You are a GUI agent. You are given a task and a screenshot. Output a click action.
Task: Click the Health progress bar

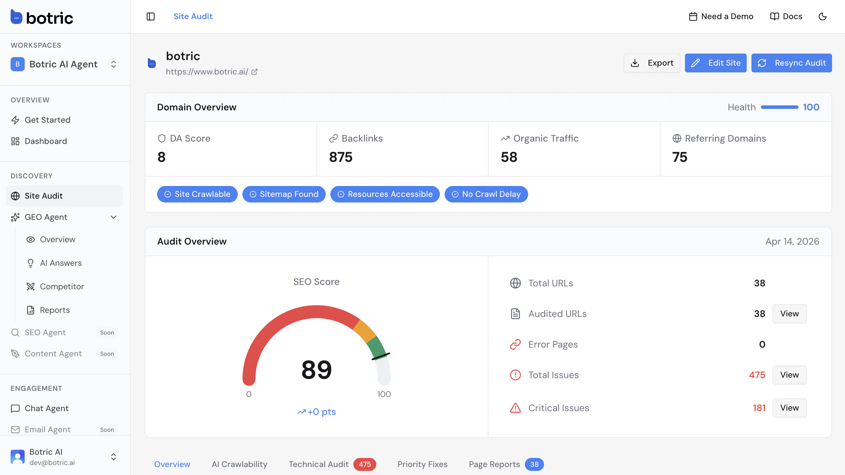(779, 107)
